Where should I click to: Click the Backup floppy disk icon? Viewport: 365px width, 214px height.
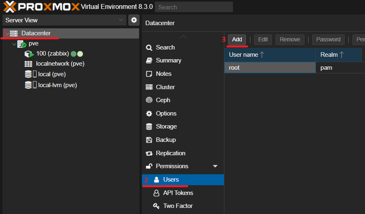coord(149,140)
